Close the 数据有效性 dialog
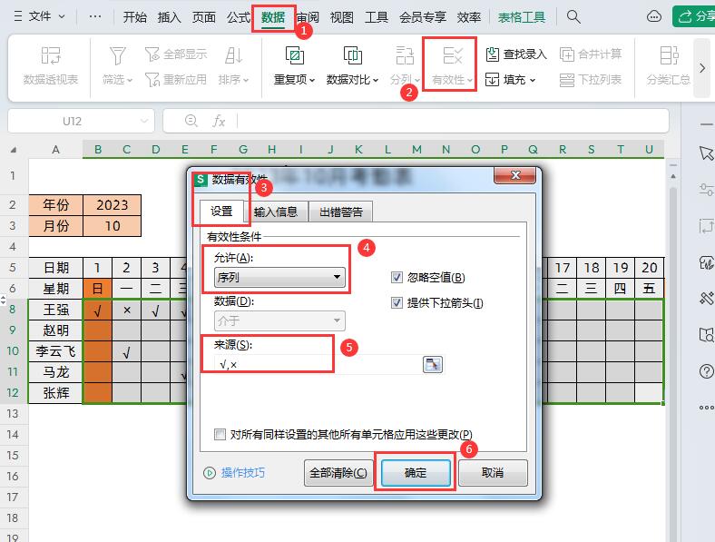This screenshot has width=715, height=542. click(x=515, y=174)
